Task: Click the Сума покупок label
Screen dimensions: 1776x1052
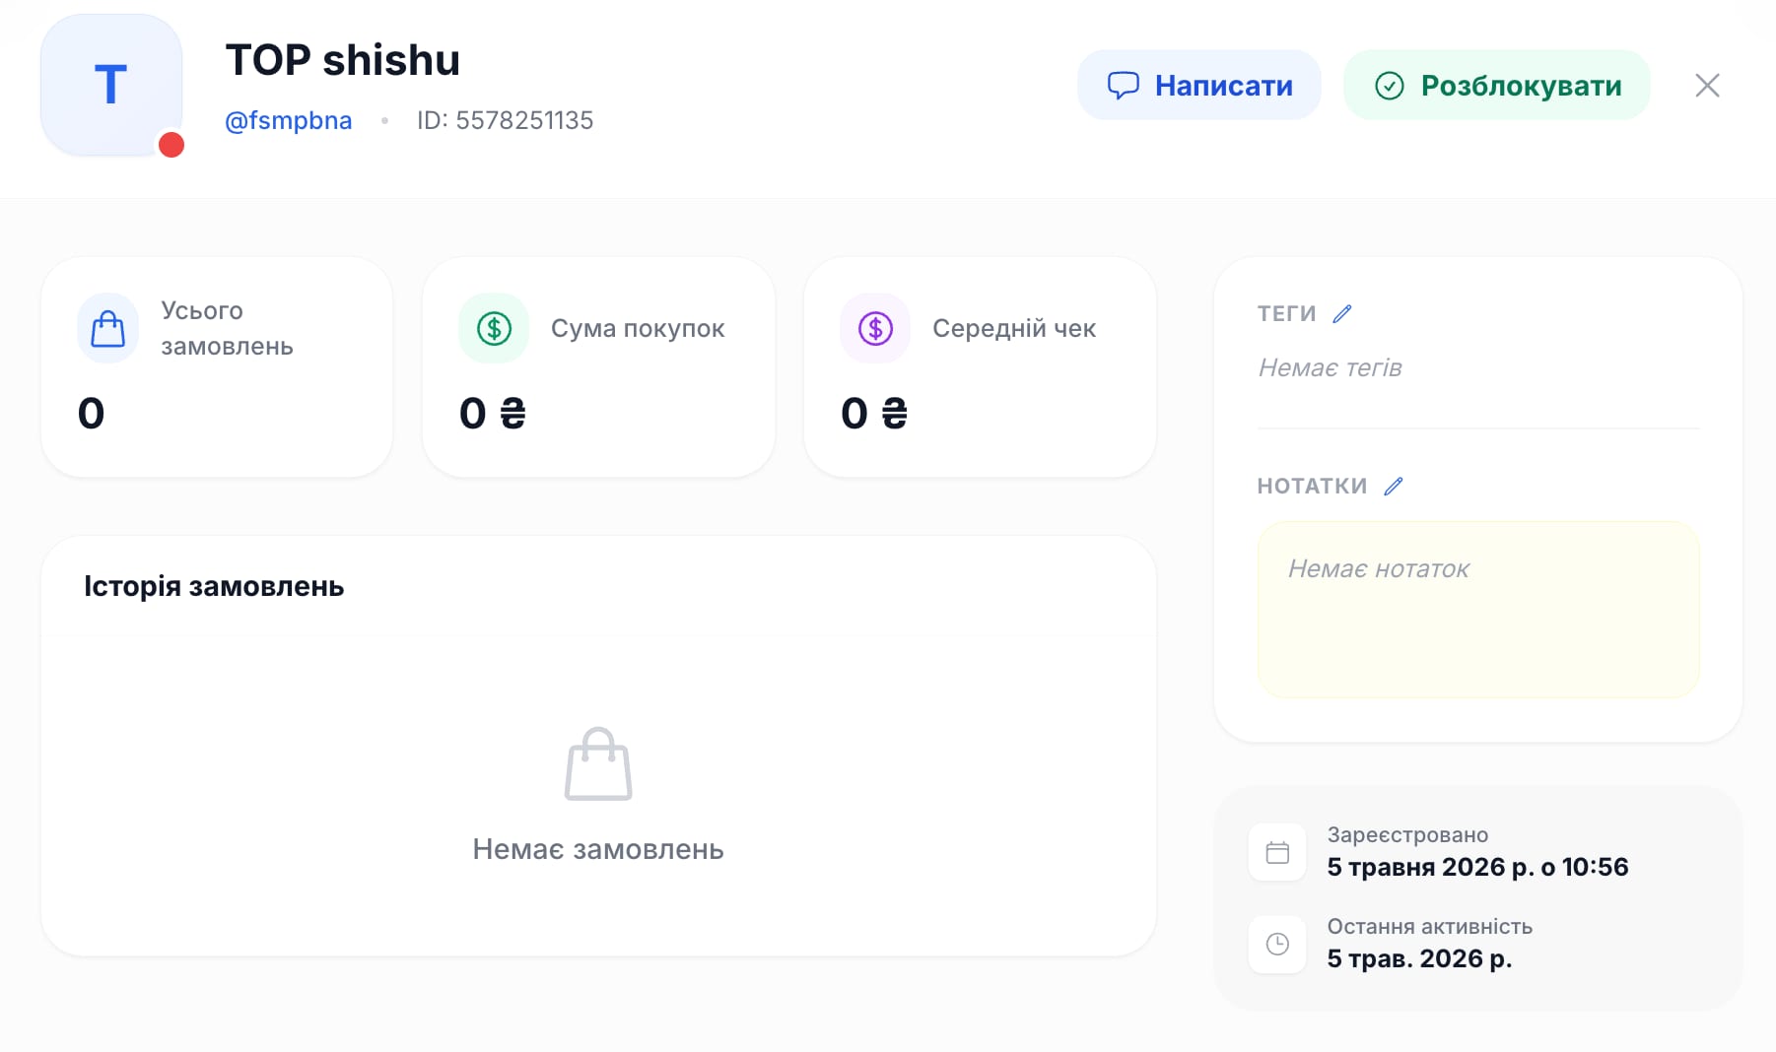Action: (x=638, y=328)
